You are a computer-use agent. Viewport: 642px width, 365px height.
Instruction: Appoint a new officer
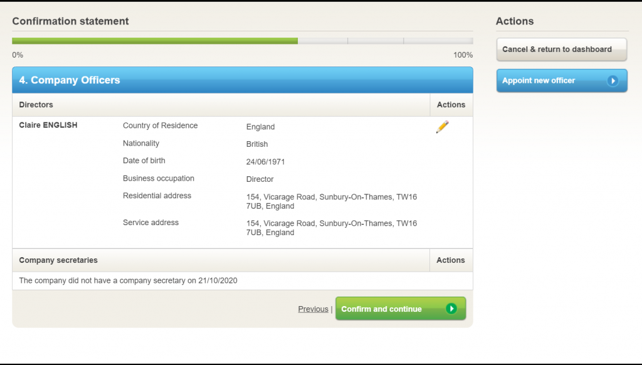[x=552, y=80]
